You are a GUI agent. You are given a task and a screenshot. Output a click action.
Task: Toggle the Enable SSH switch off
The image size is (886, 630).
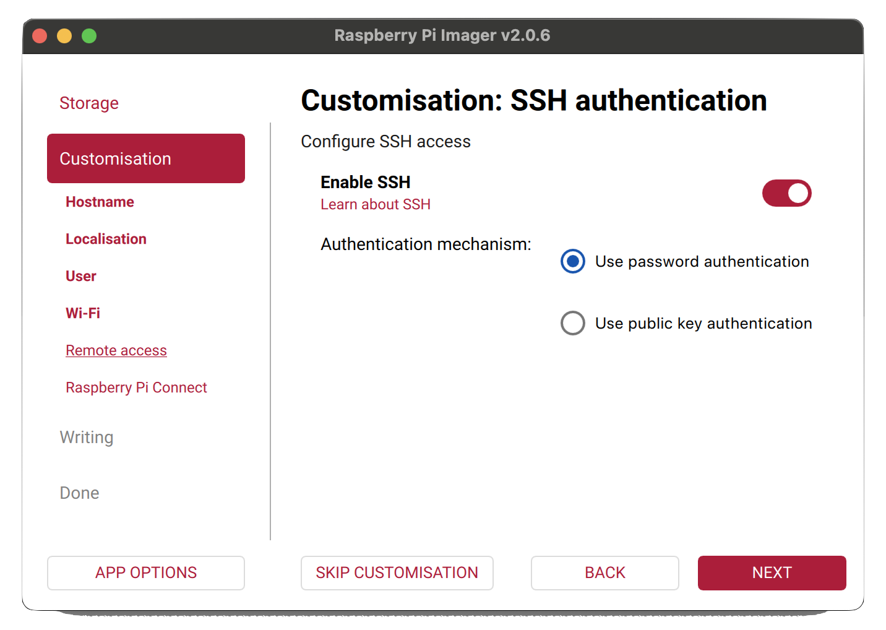pos(786,193)
